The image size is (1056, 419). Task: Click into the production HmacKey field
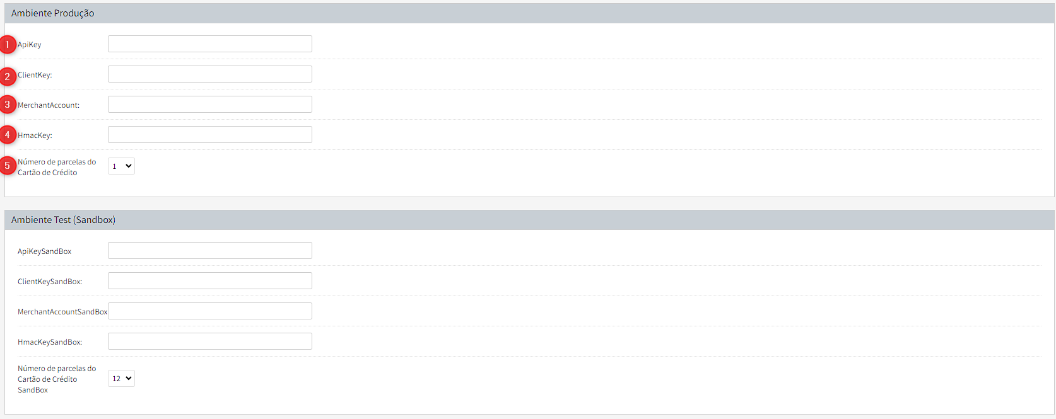209,135
